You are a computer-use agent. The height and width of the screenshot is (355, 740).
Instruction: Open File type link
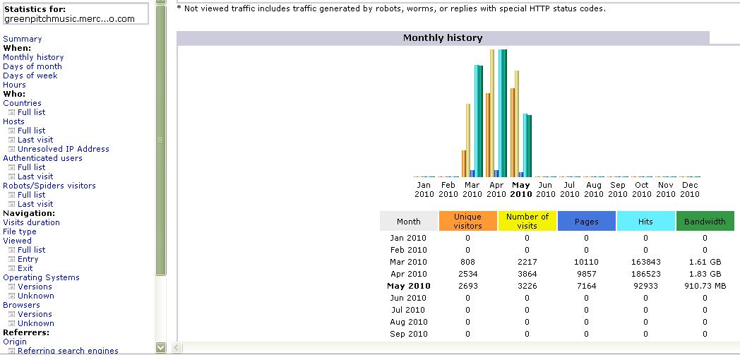[x=19, y=231]
